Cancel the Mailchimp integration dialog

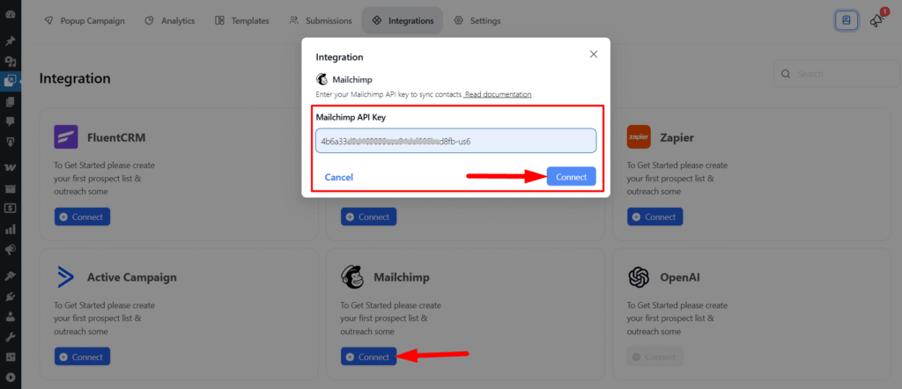click(339, 177)
